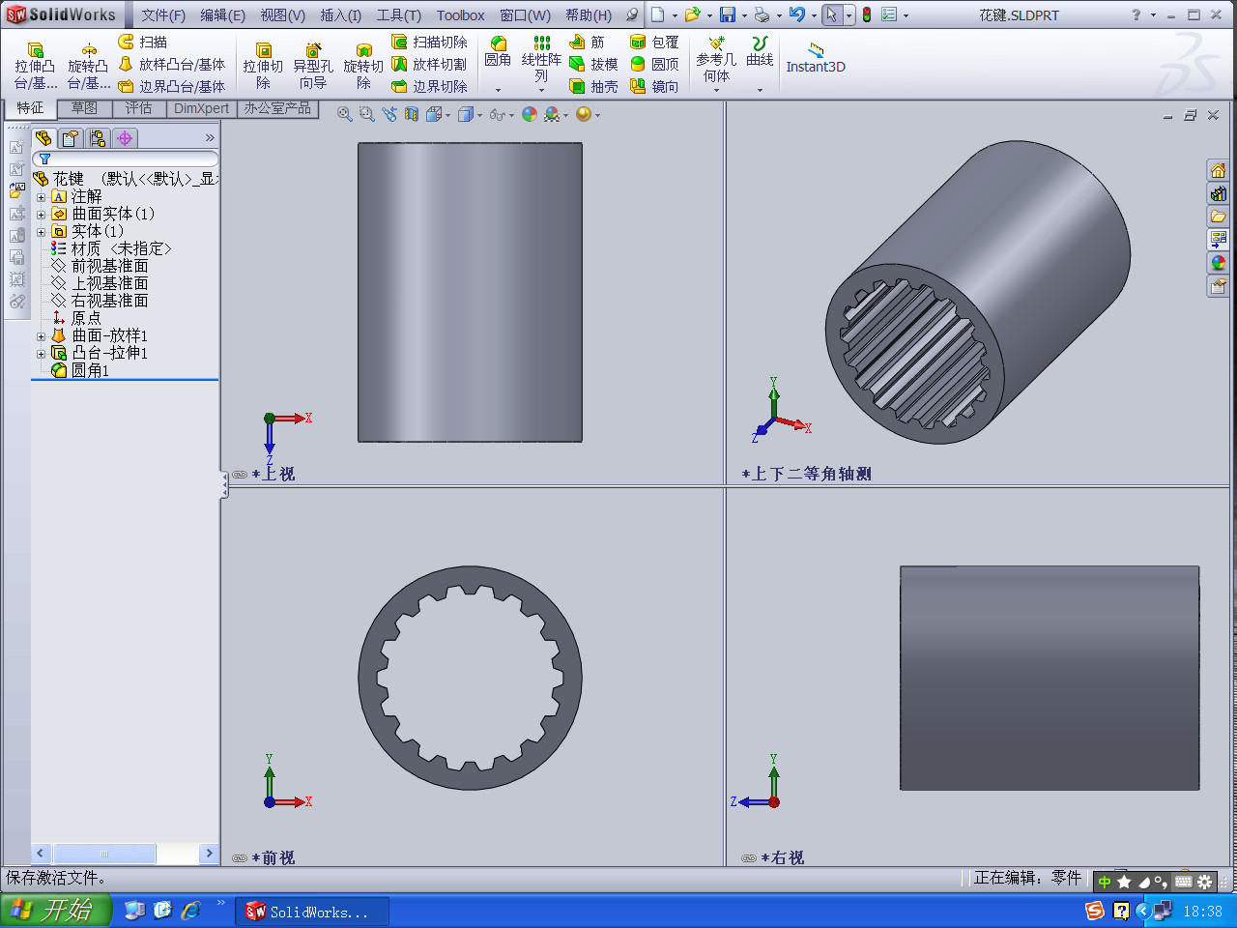This screenshot has height=928, width=1237.
Task: Click the Zoom to Area view icon
Action: pyautogui.click(x=366, y=114)
